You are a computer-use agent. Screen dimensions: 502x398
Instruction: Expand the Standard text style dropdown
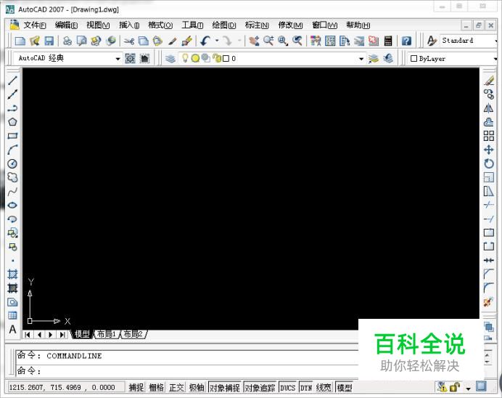click(x=495, y=41)
